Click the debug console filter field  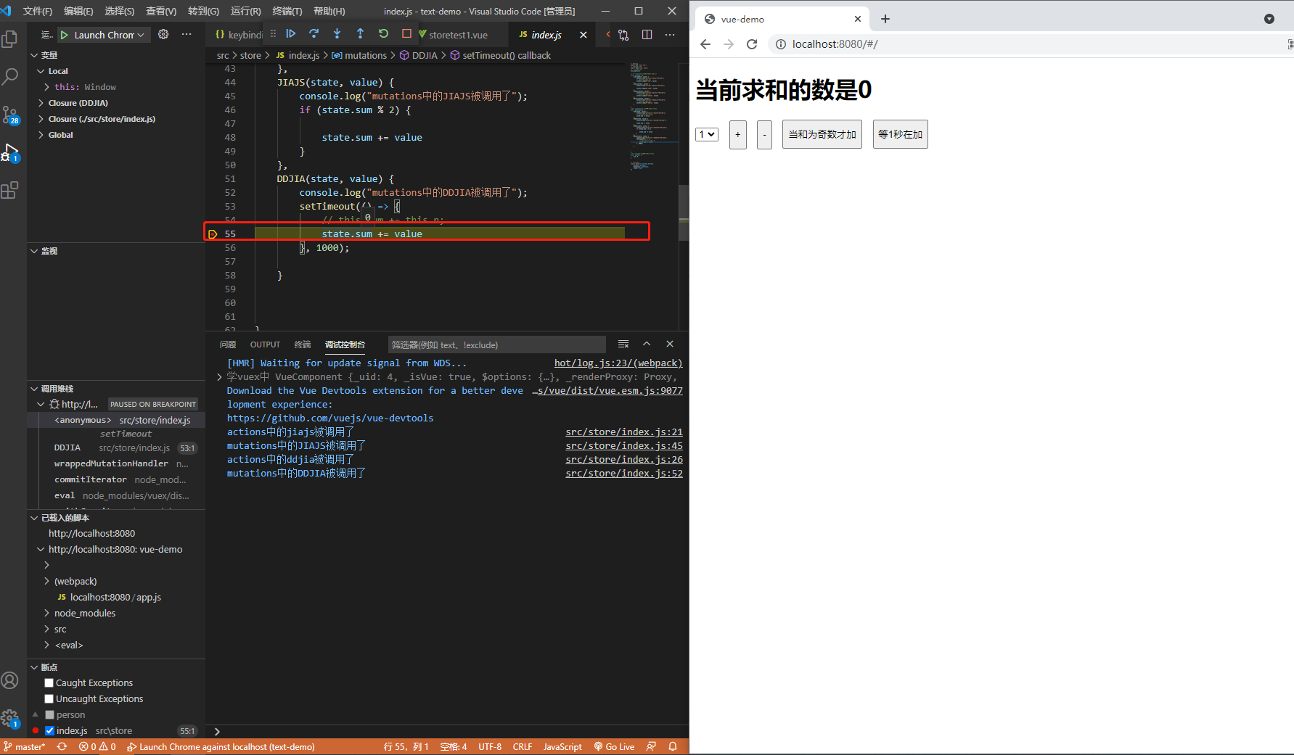(497, 345)
